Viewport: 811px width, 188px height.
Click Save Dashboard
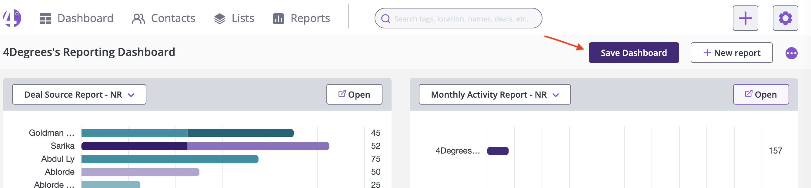click(633, 53)
